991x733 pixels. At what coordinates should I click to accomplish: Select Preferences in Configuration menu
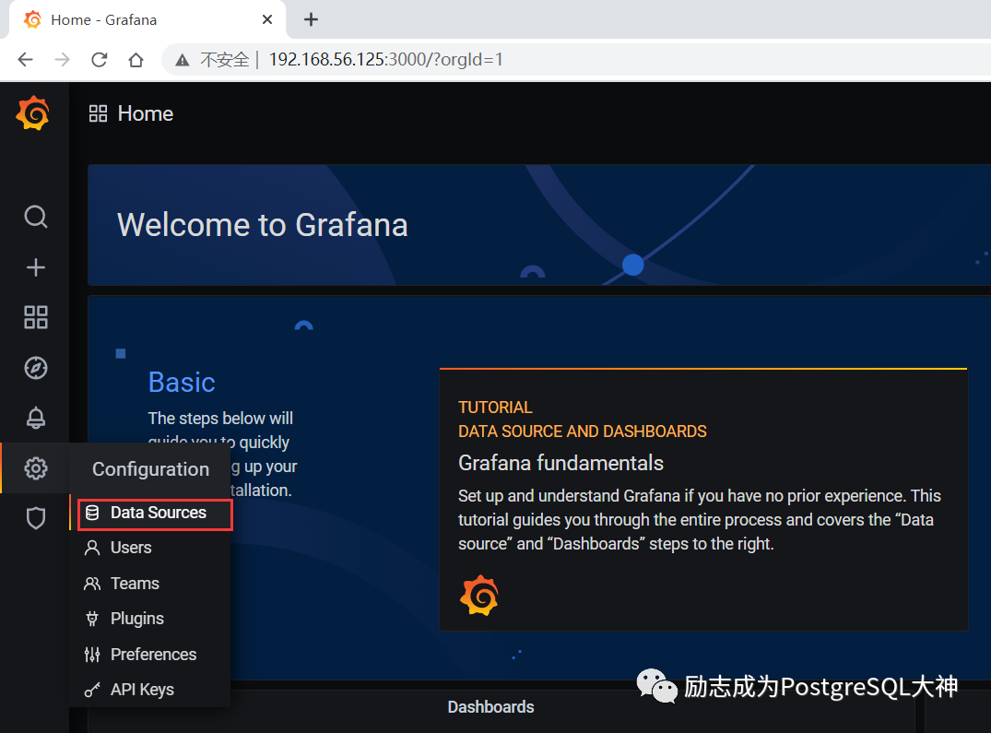[150, 654]
